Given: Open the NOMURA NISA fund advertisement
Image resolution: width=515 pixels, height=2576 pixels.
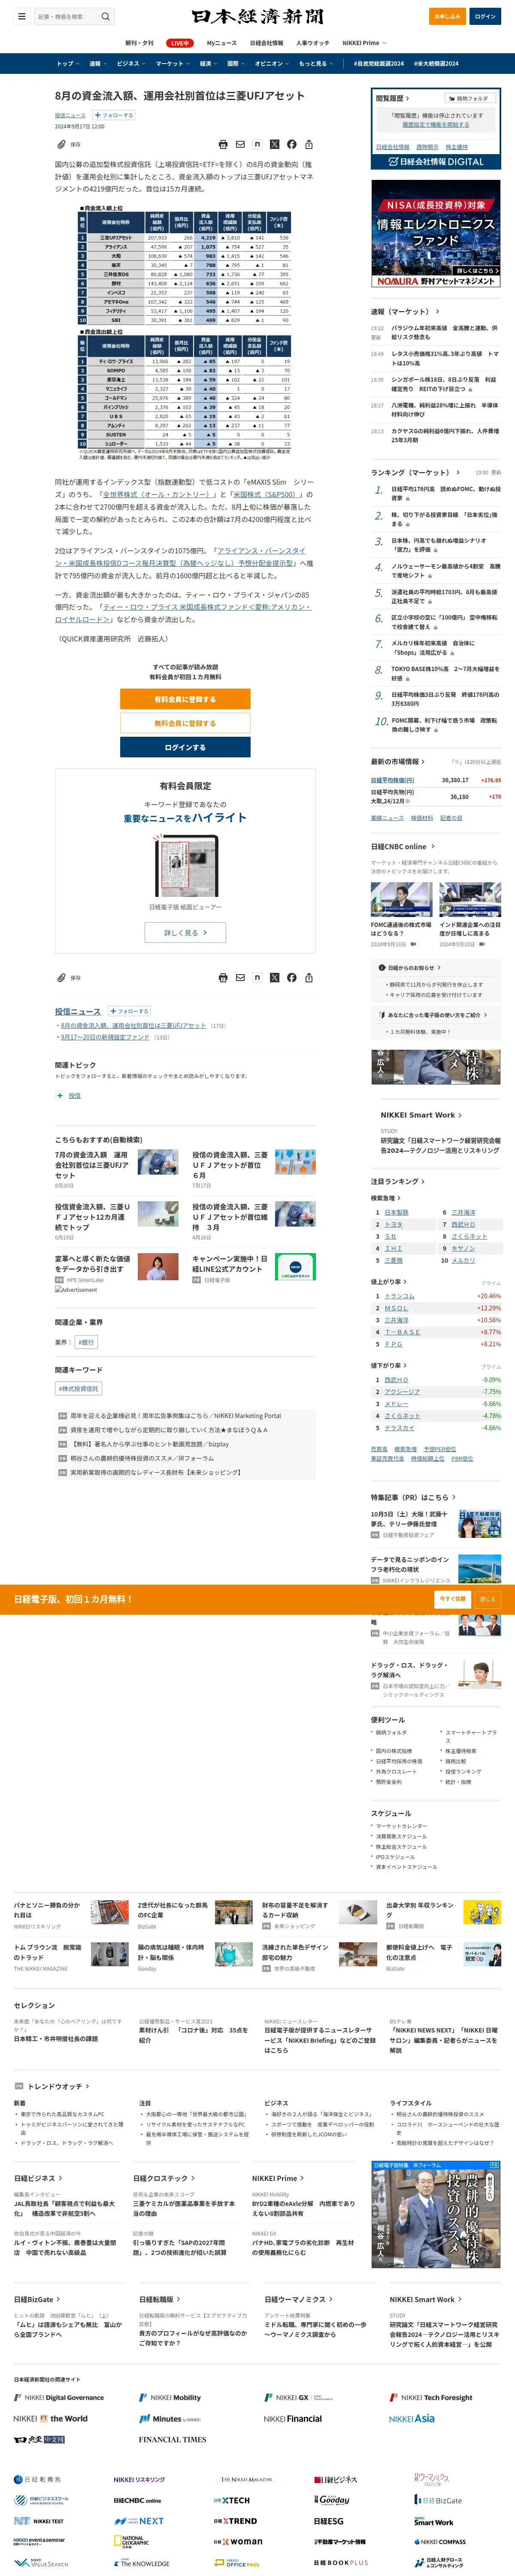Looking at the screenshot, I should (x=436, y=234).
